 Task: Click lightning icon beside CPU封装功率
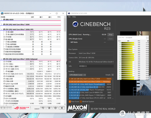tap(4, 76)
